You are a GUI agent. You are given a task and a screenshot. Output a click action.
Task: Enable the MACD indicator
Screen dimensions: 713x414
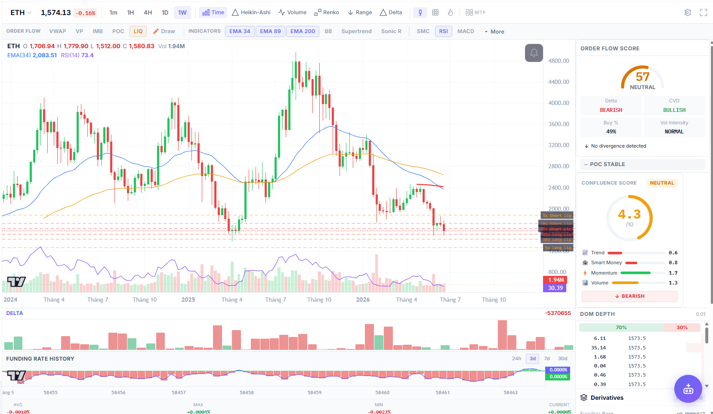(x=466, y=31)
